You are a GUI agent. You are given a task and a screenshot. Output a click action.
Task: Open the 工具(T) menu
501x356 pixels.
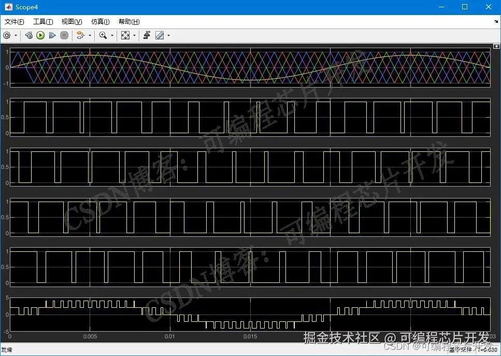point(43,22)
